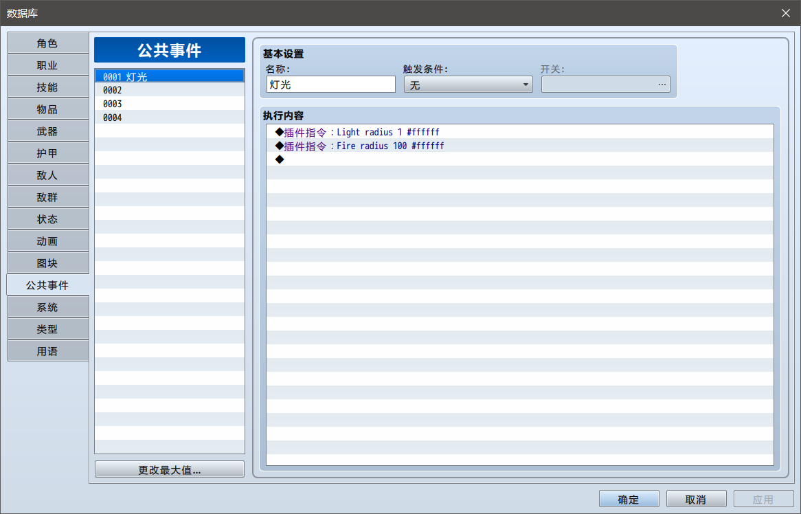Select common event row 0003

(x=170, y=104)
